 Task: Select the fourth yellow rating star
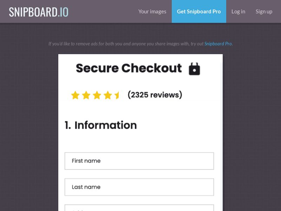tap(108, 95)
